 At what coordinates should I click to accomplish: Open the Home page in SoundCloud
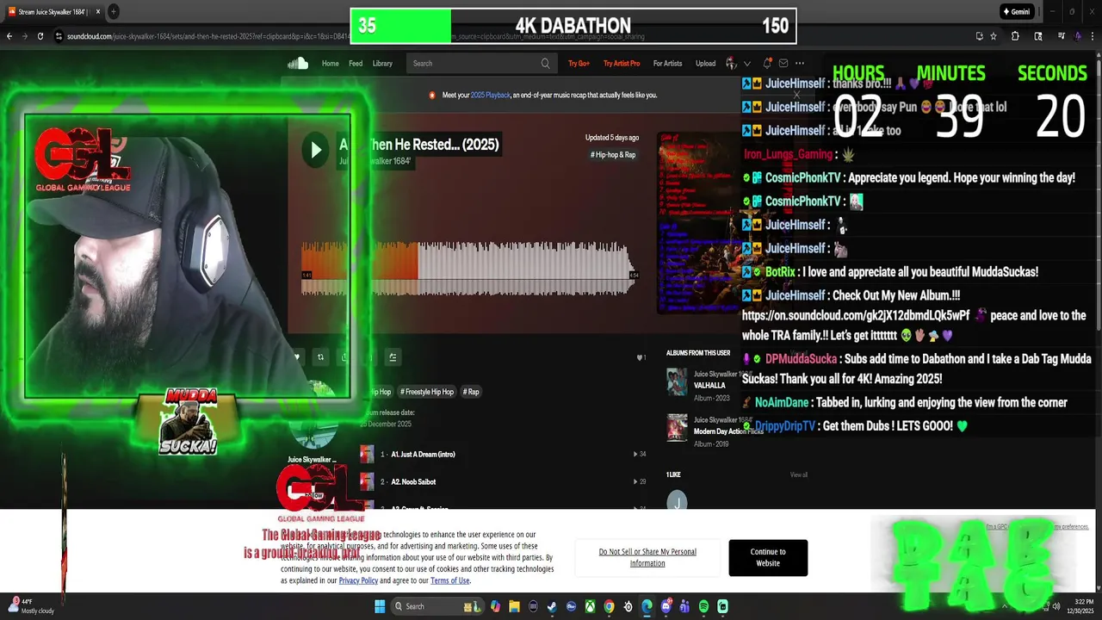330,63
